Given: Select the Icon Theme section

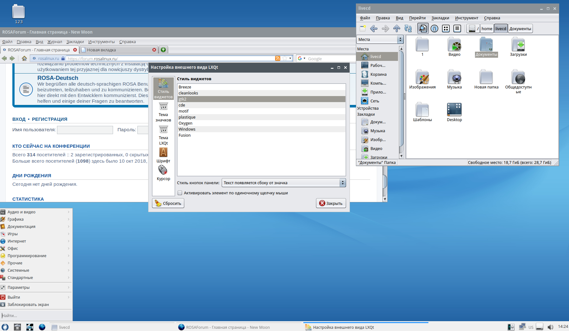Looking at the screenshot, I should (163, 112).
